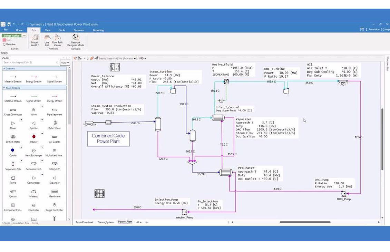Expand the Separator 3ph variants arrow
390x252 pixels.
point(42,161)
